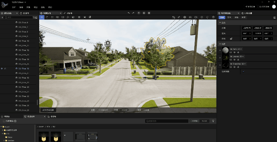Click the layout icon on the inspector sub-tab row
277x142 pixels.
[x=274, y=17]
